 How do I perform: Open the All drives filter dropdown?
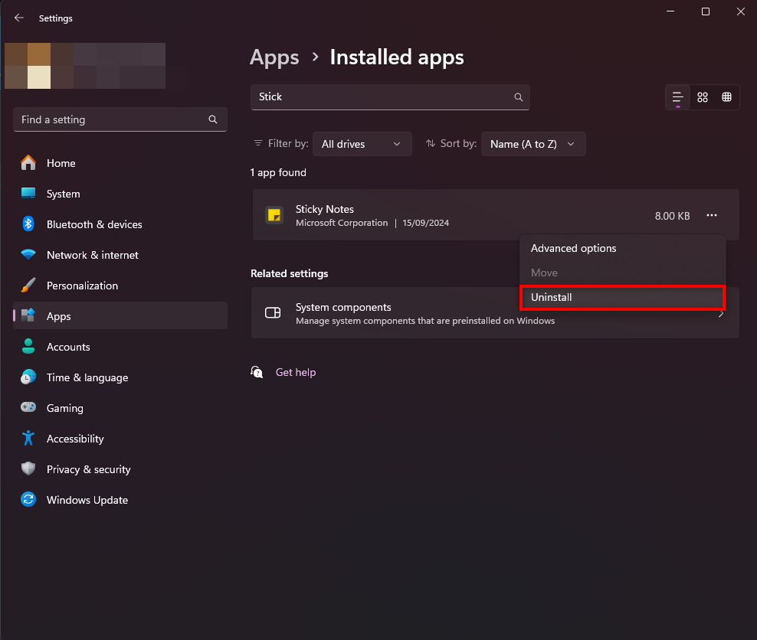coord(362,144)
